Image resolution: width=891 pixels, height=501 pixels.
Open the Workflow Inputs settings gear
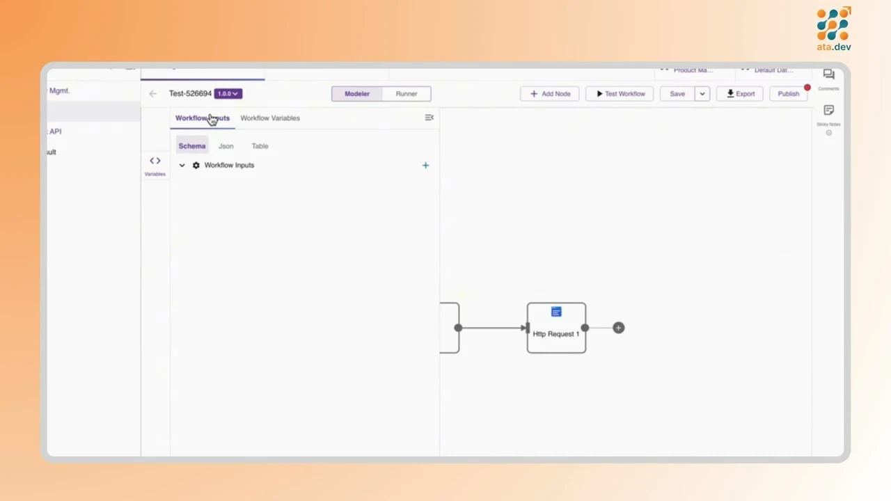click(x=196, y=165)
